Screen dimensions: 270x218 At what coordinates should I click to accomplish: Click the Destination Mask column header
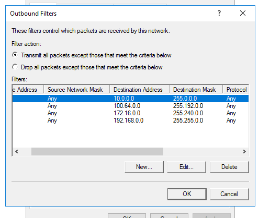point(196,90)
